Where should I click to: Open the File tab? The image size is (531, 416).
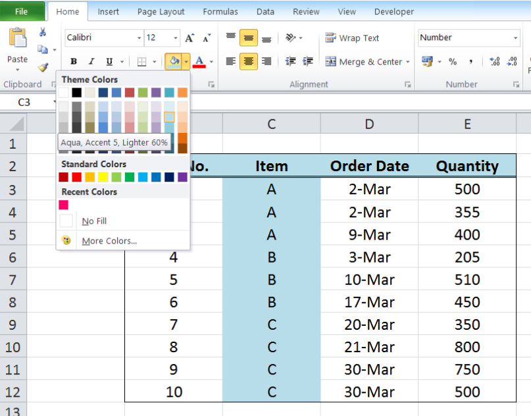coord(21,11)
